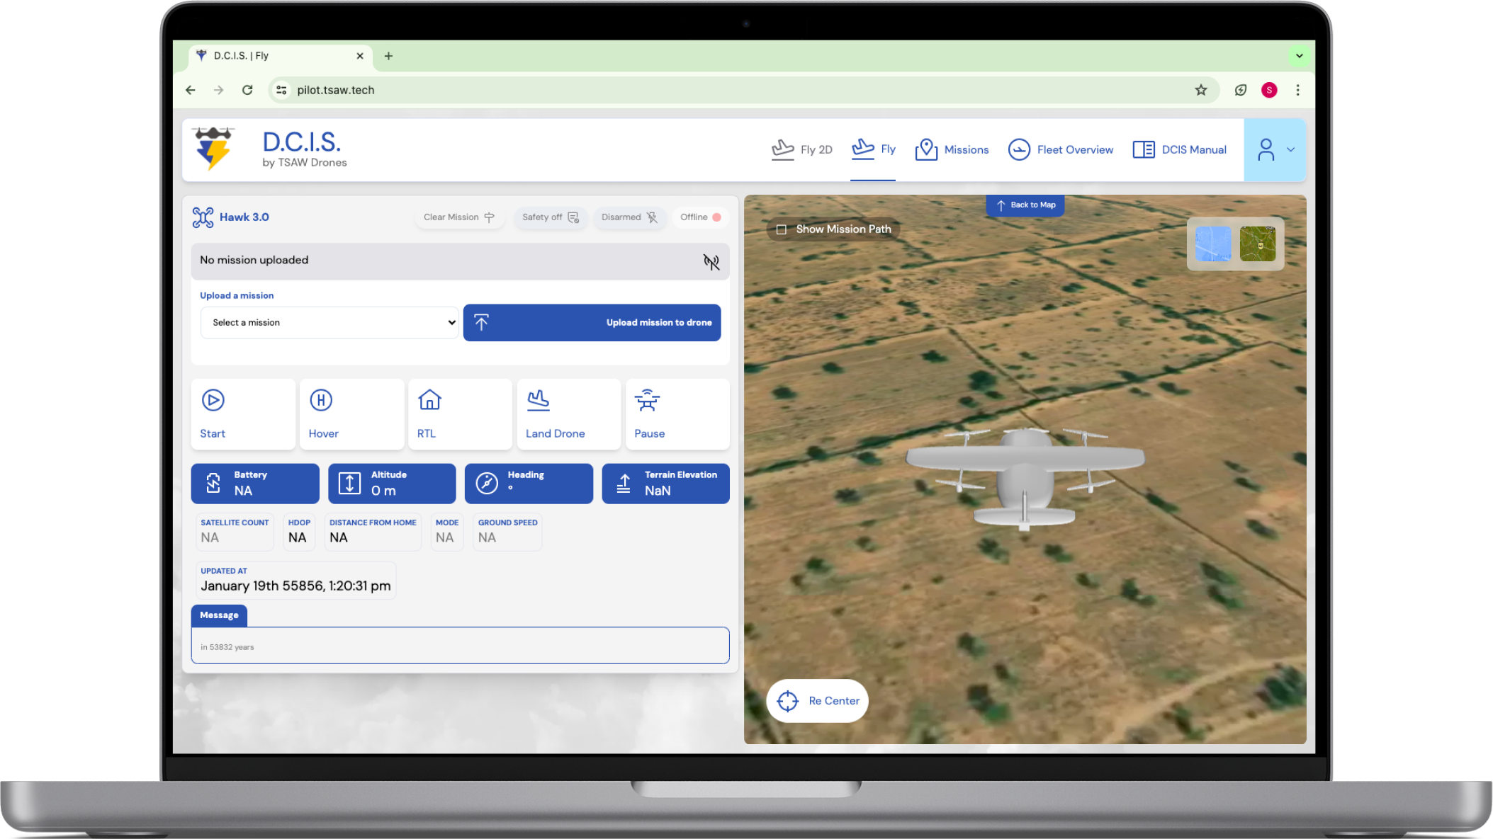The image size is (1493, 839).
Task: Trigger RTL with the home icon
Action: [429, 400]
